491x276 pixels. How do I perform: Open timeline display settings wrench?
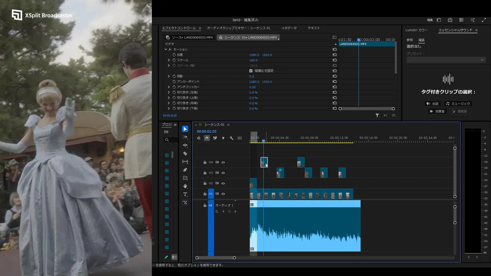tap(231, 138)
